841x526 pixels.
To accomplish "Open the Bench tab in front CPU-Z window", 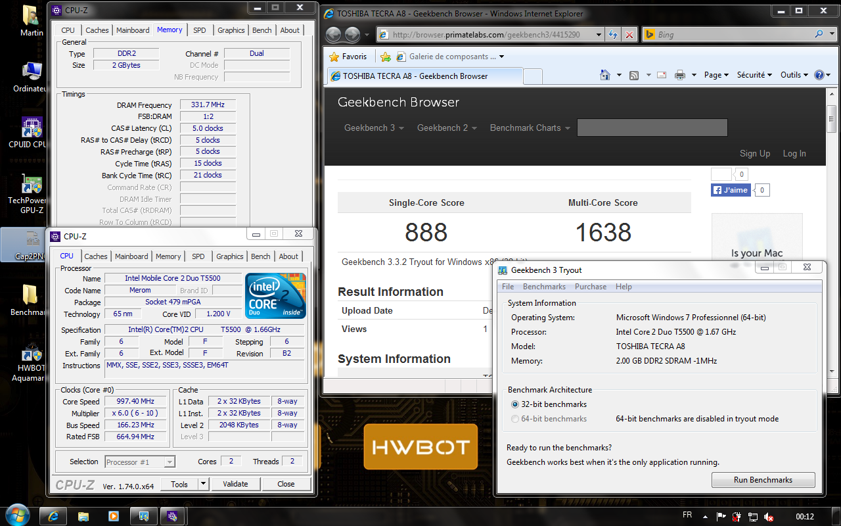I will [261, 256].
